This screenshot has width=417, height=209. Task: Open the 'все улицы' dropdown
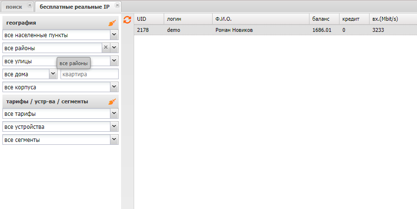114,61
